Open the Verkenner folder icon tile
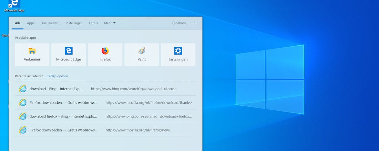The height and width of the screenshot is (151, 379). point(32,55)
